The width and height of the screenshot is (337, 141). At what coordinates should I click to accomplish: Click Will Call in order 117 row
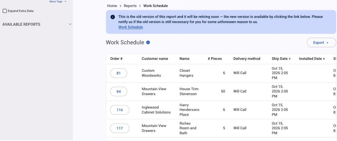(240, 128)
